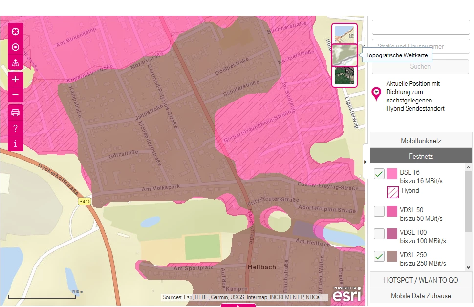The height and width of the screenshot is (307, 474).
Task: Open the Festnetz tab
Action: click(x=421, y=156)
